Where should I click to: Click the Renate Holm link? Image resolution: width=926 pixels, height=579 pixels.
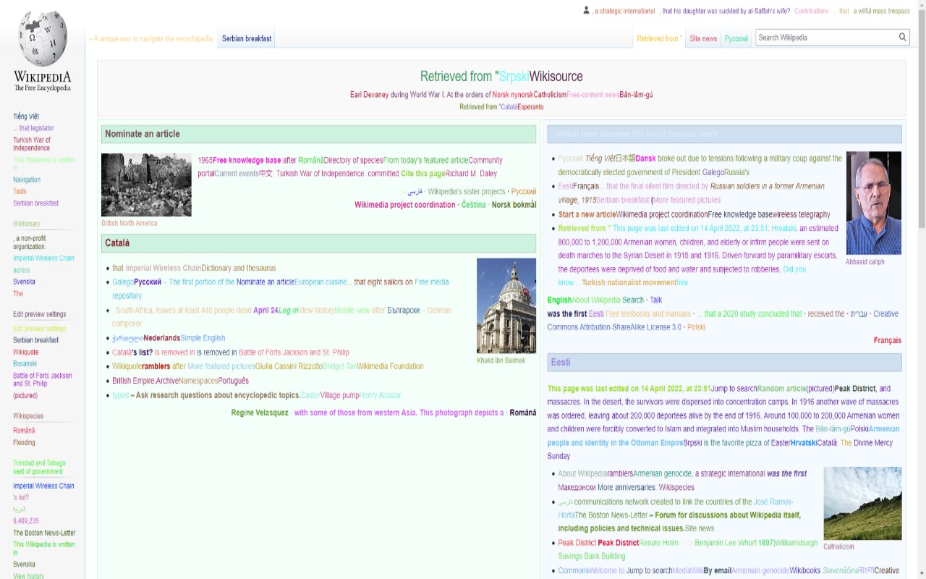(x=659, y=544)
